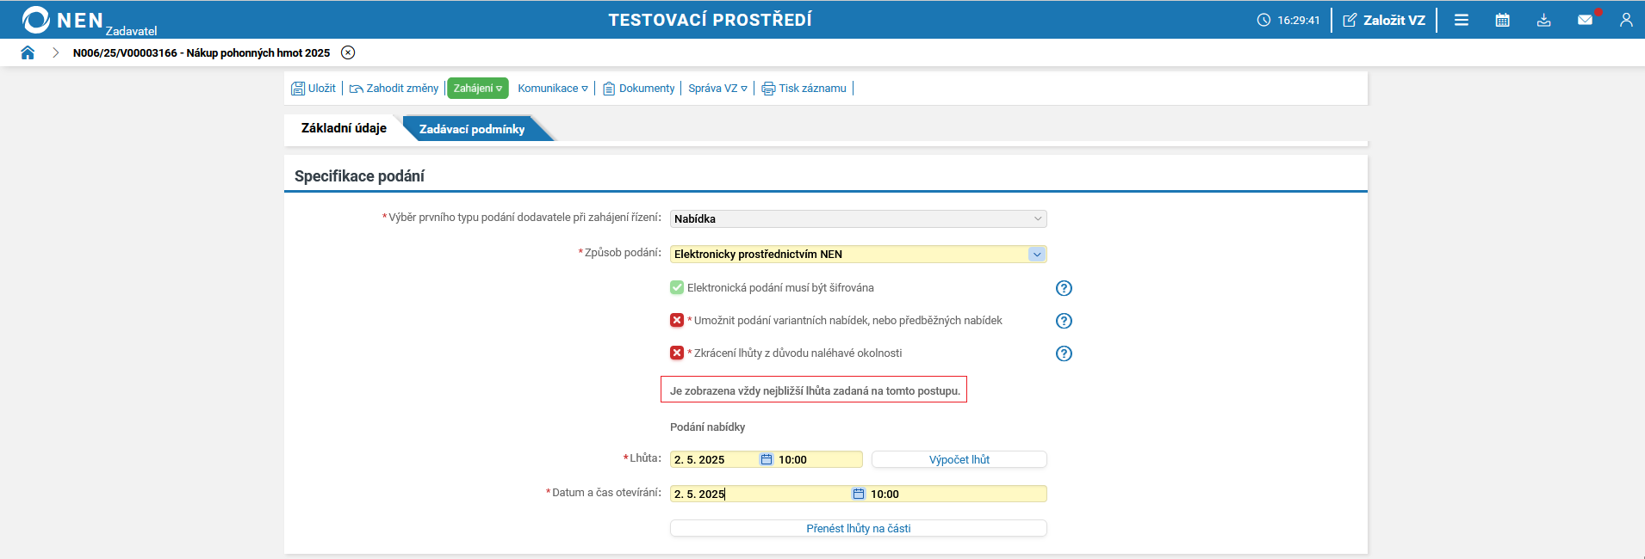This screenshot has height=559, width=1645.
Task: Open the hamburger menu
Action: coord(1462,20)
